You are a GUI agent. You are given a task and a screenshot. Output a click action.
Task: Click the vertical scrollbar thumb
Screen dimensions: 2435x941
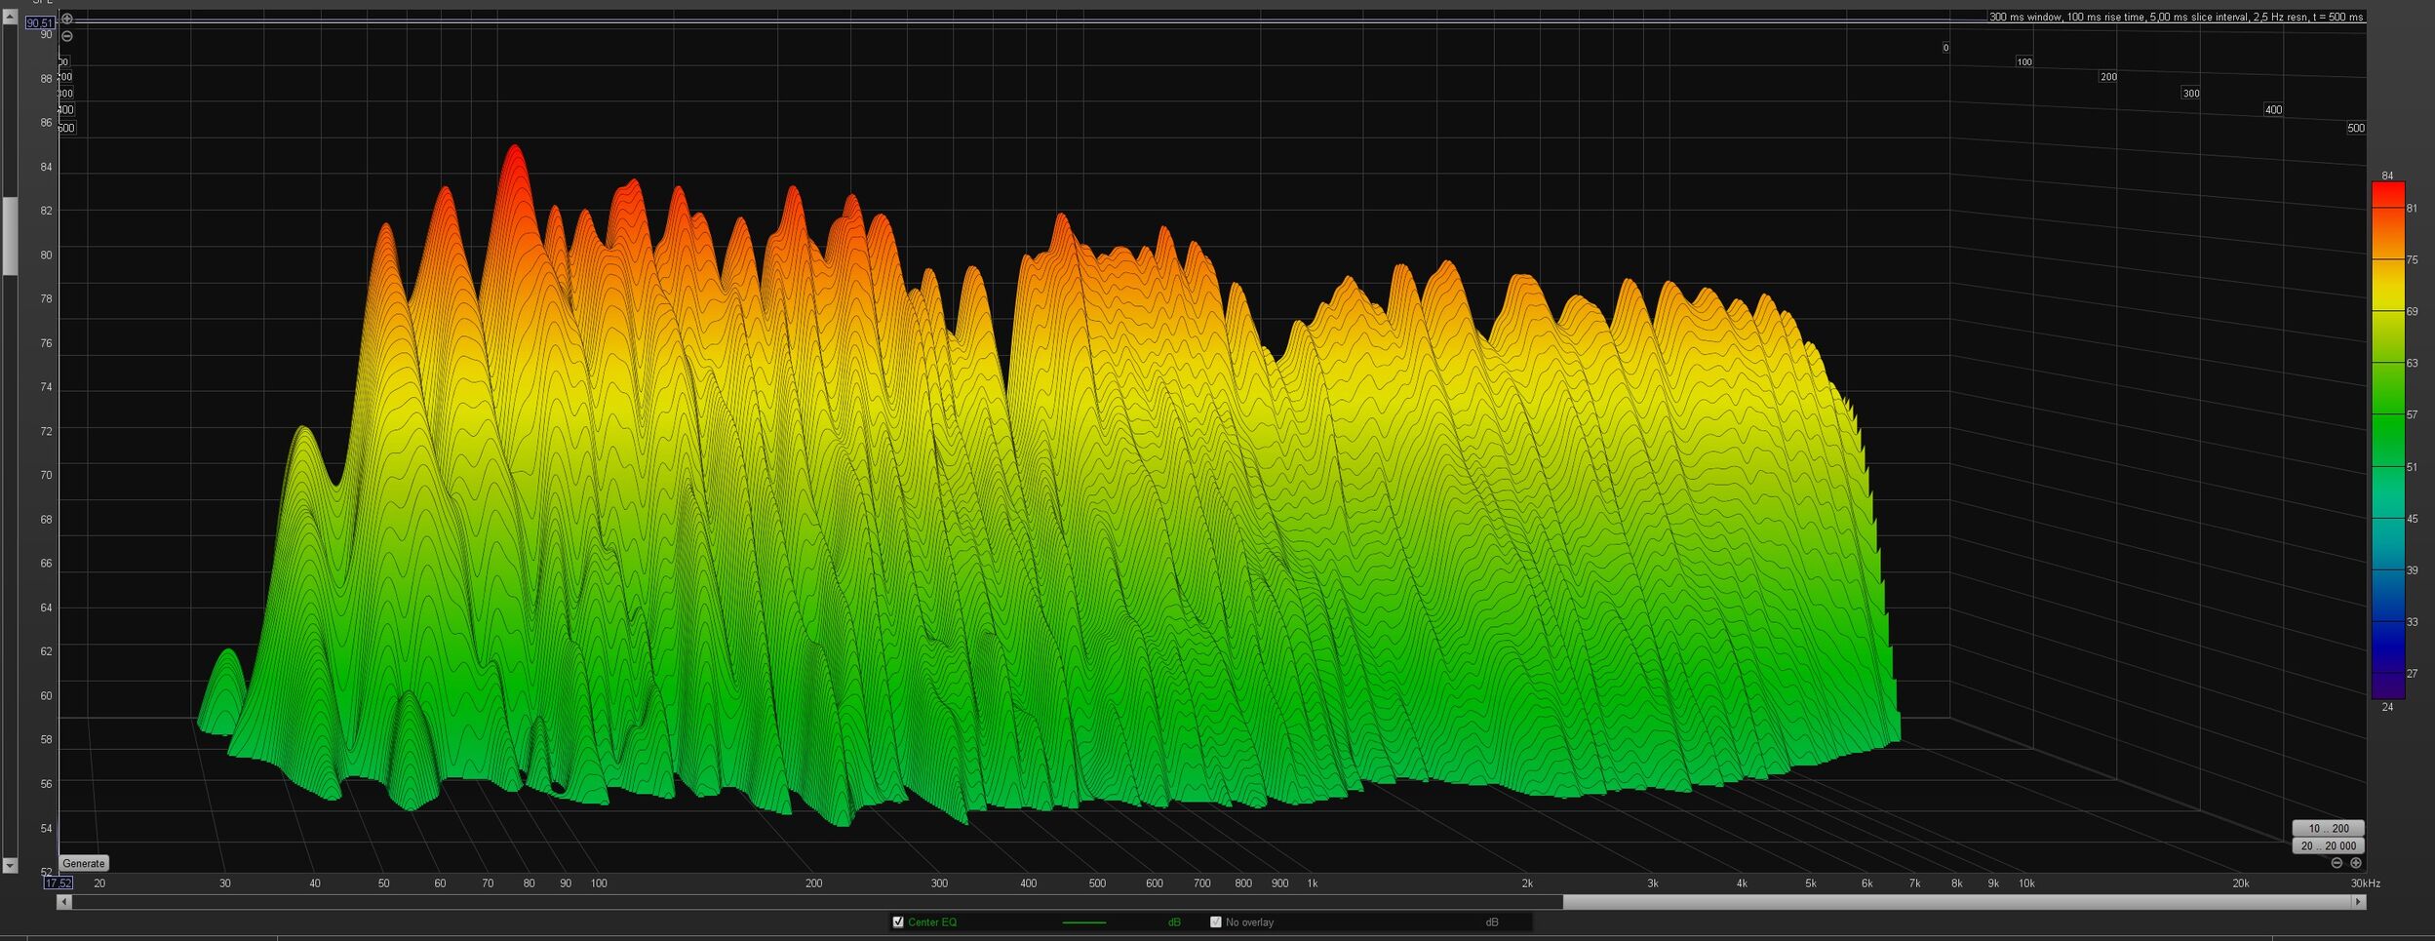[10, 236]
